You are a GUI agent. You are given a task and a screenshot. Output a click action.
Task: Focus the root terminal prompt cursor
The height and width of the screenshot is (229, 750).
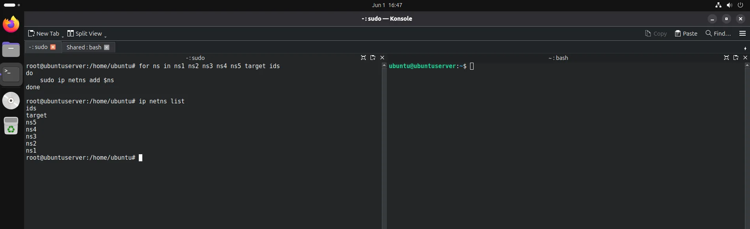pos(141,158)
